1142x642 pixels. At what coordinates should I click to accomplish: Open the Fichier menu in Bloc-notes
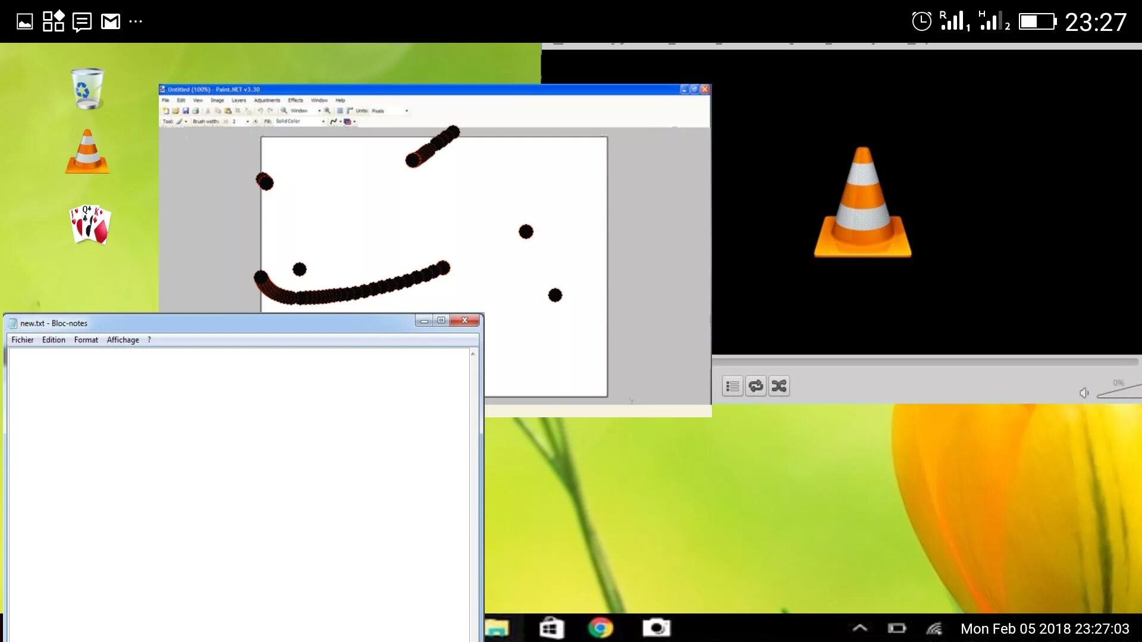coord(23,340)
